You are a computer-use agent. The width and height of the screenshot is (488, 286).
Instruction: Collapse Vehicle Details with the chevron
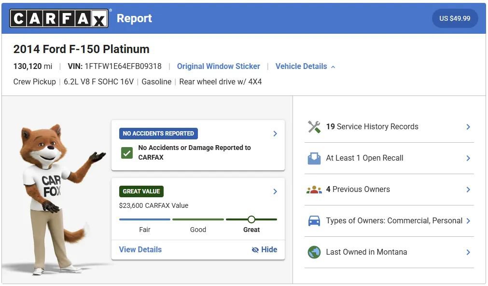click(x=333, y=67)
